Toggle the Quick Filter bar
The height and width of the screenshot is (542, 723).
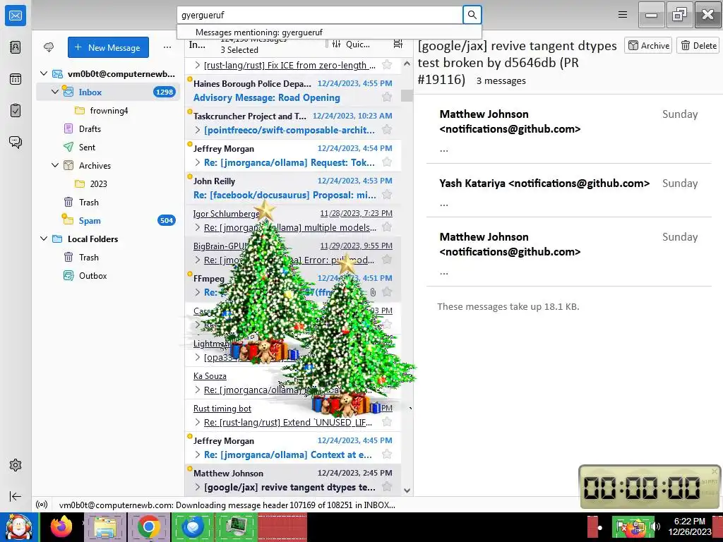351,44
